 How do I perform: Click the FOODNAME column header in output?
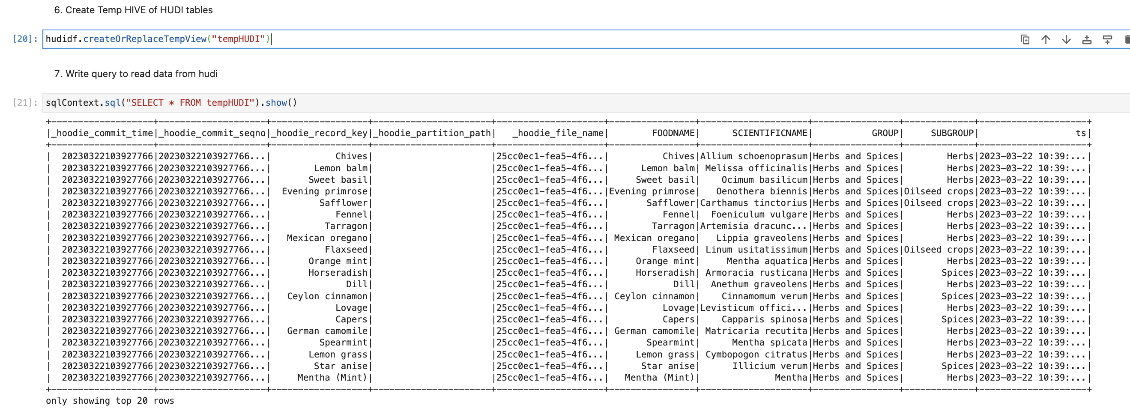(673, 133)
